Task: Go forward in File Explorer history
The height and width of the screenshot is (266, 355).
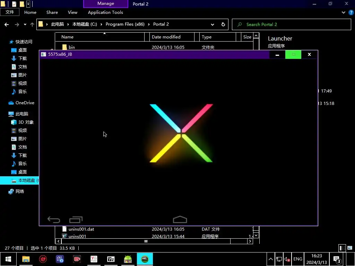Action: [17, 25]
